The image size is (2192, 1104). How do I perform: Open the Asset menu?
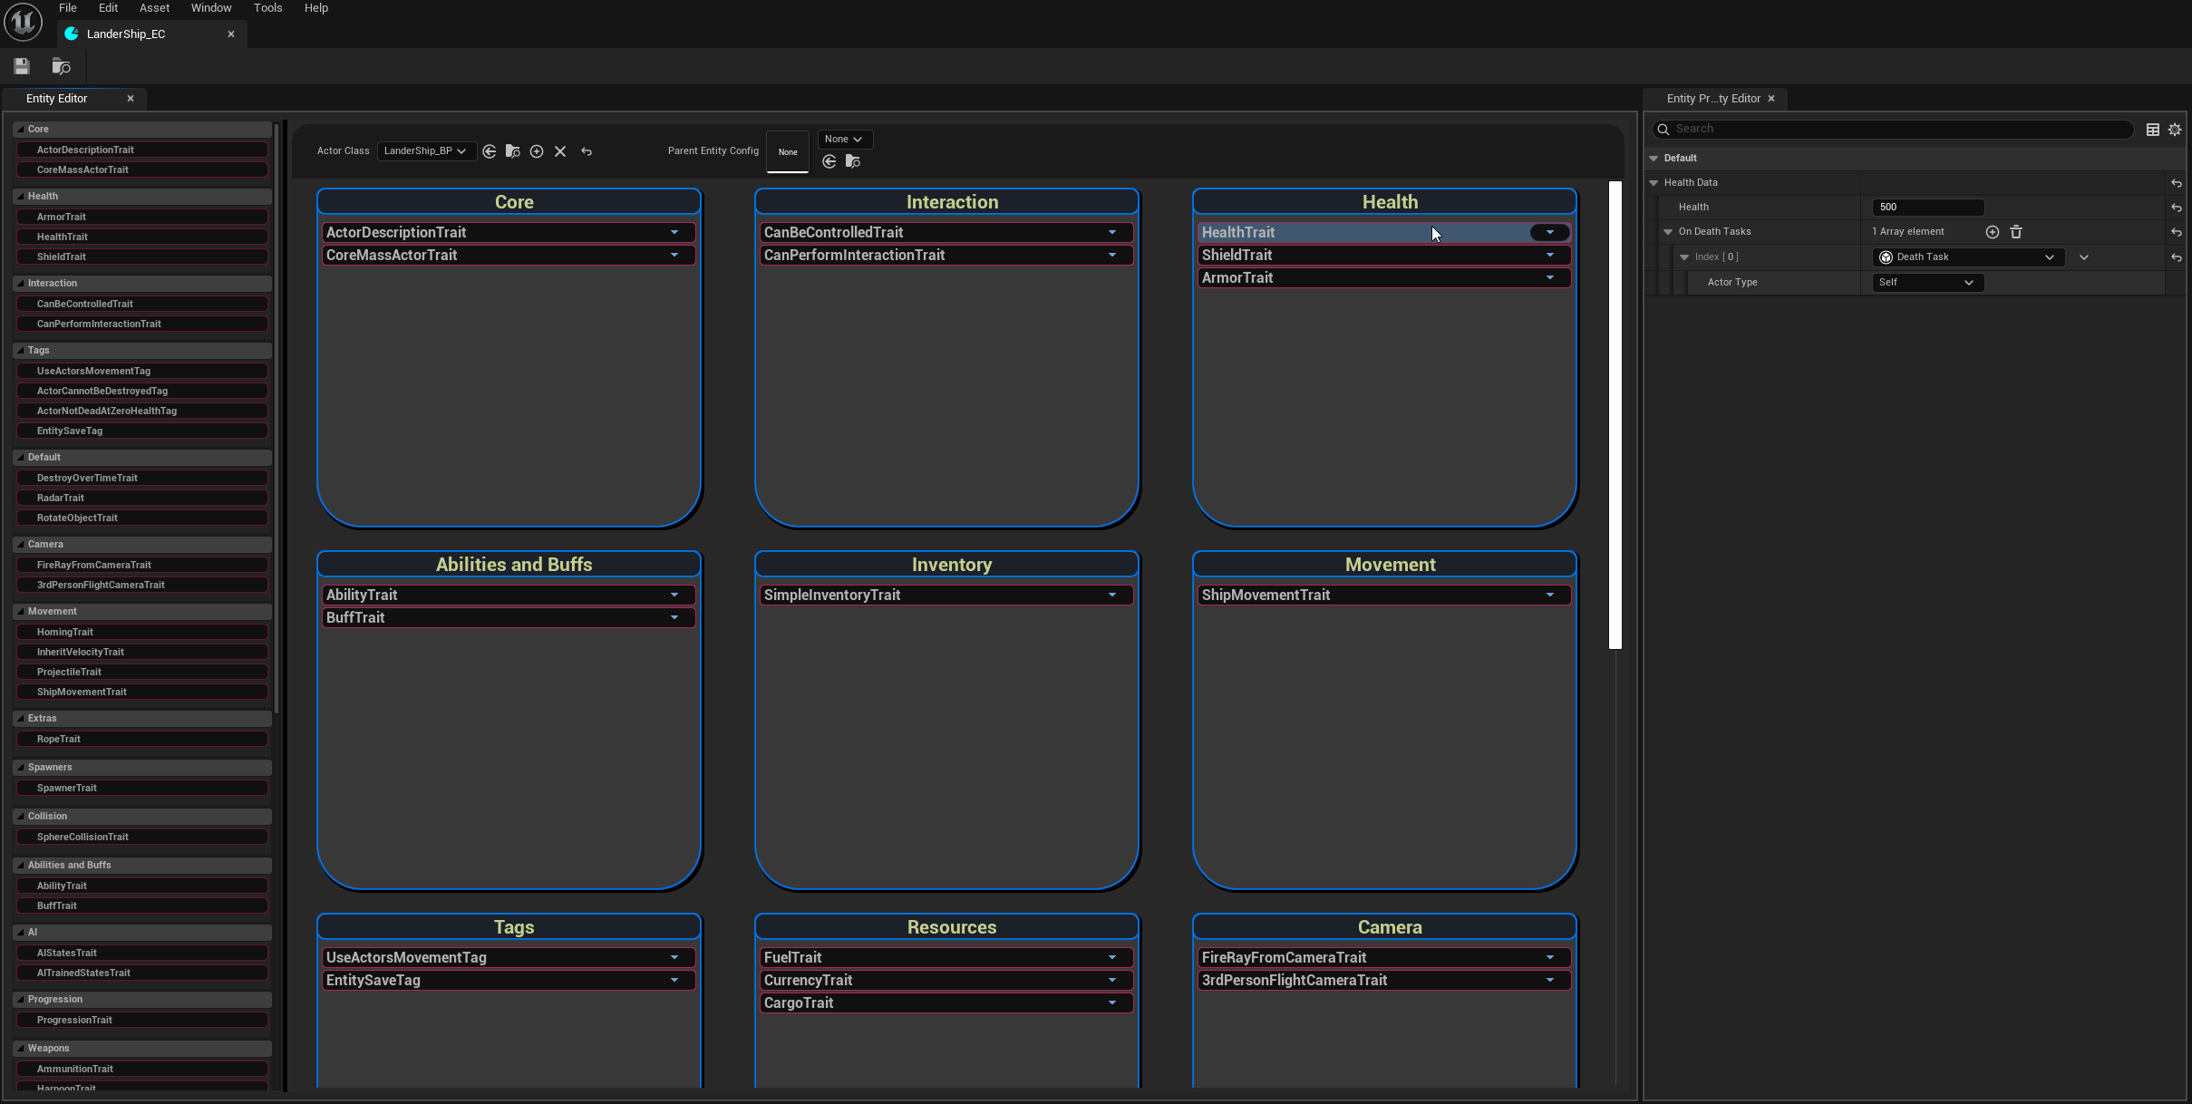pos(154,8)
